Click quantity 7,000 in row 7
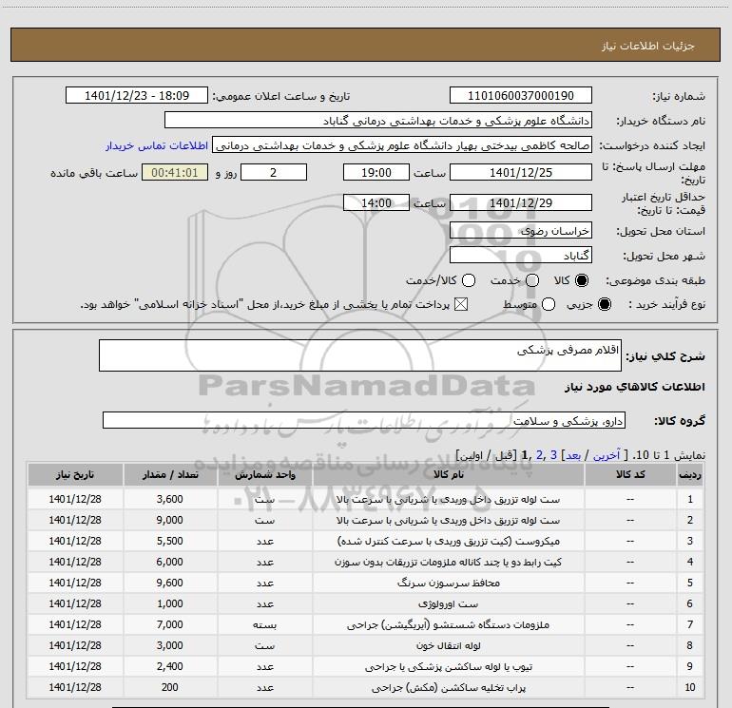 (170, 624)
